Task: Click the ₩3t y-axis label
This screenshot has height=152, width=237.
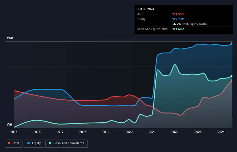Action: tap(10, 38)
